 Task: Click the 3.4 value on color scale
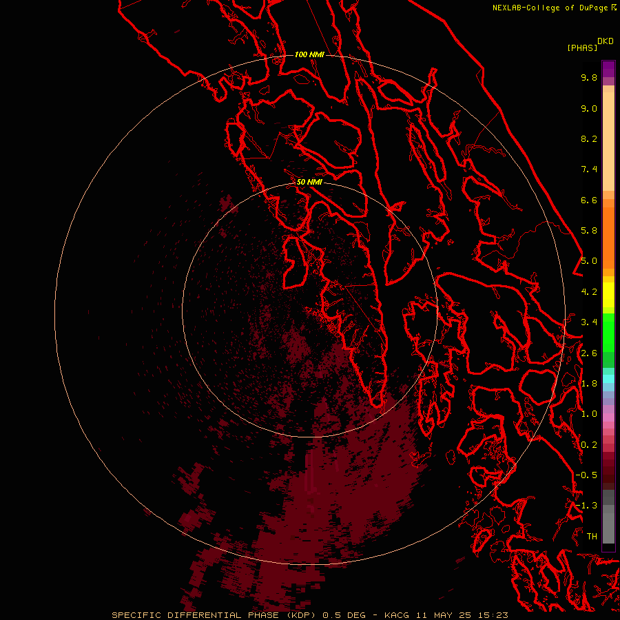[589, 322]
